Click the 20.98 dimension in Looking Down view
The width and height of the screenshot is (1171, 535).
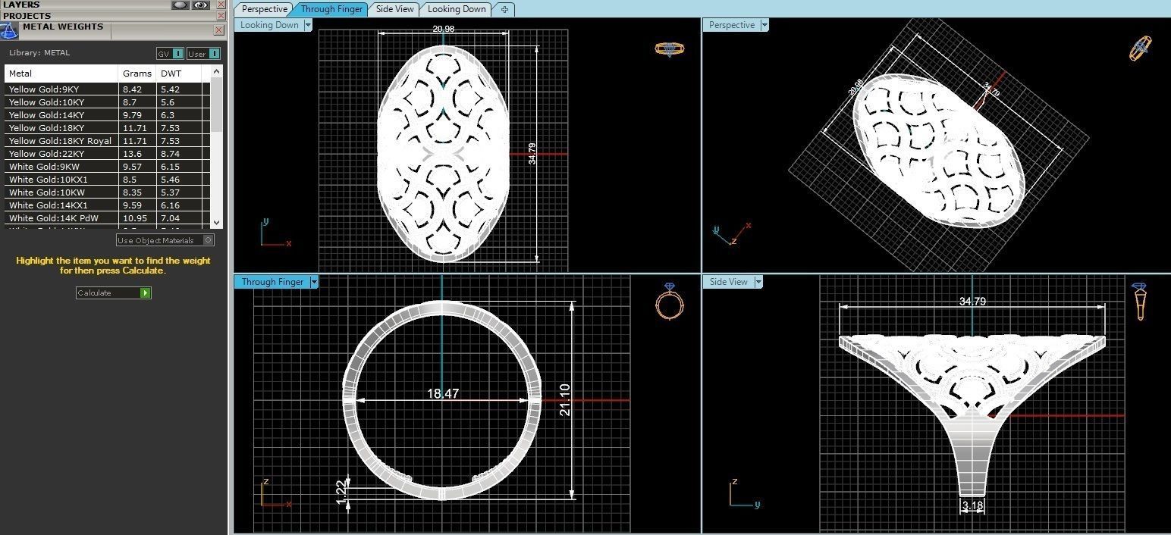click(x=444, y=29)
